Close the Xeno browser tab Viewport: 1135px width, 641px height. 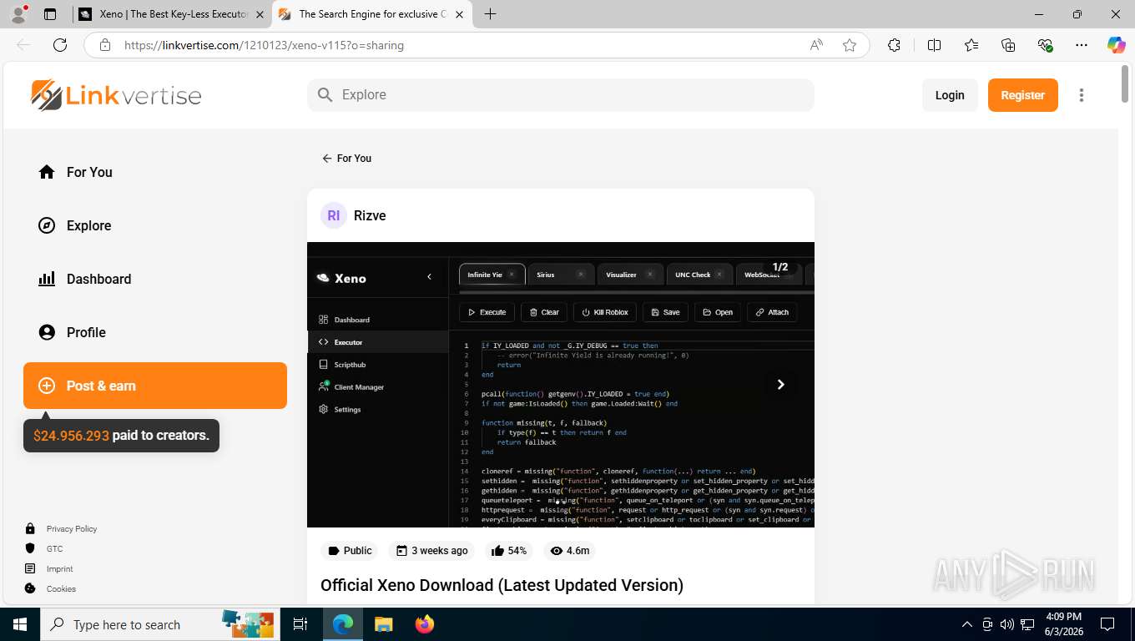[x=260, y=14]
